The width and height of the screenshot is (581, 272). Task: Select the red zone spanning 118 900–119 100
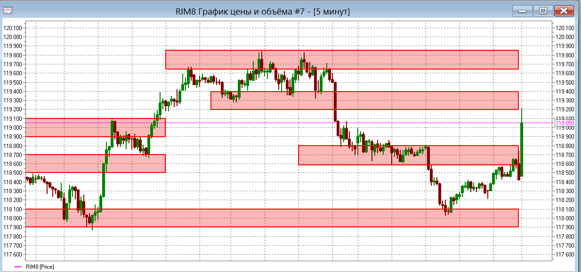click(95, 127)
